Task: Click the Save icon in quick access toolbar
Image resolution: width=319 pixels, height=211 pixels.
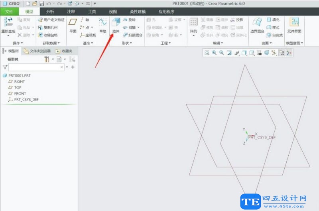Action: click(x=41, y=4)
